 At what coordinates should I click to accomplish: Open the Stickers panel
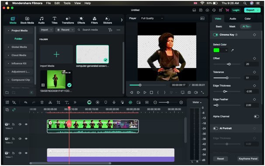(108, 20)
